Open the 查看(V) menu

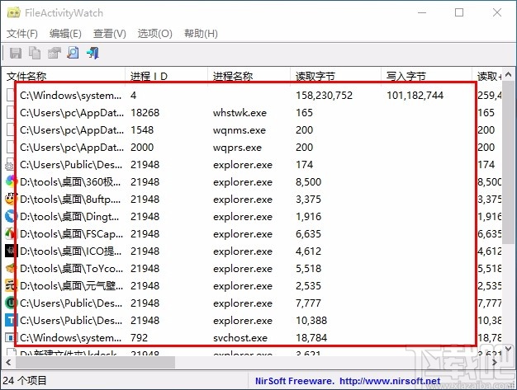110,33
